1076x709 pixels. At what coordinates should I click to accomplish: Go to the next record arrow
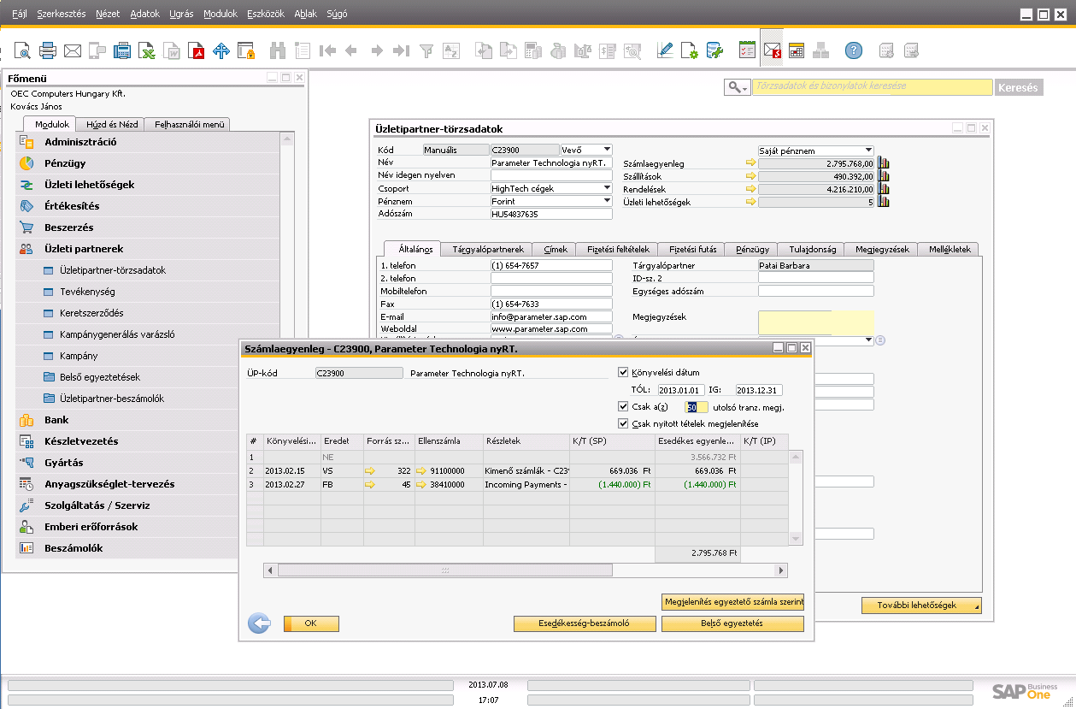(376, 51)
